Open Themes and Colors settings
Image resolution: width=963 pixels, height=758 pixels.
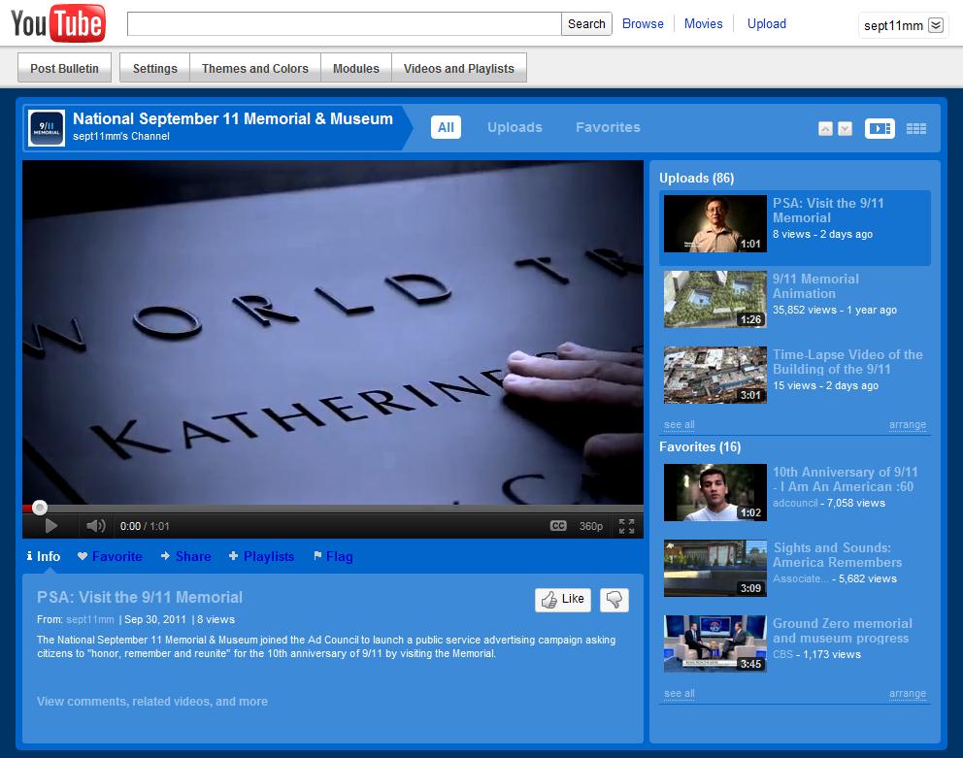click(x=254, y=68)
